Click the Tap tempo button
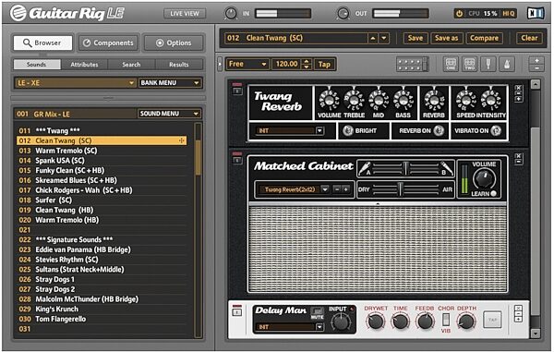 [x=324, y=65]
